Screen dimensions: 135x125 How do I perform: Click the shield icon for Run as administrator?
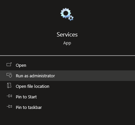[x=9, y=75]
